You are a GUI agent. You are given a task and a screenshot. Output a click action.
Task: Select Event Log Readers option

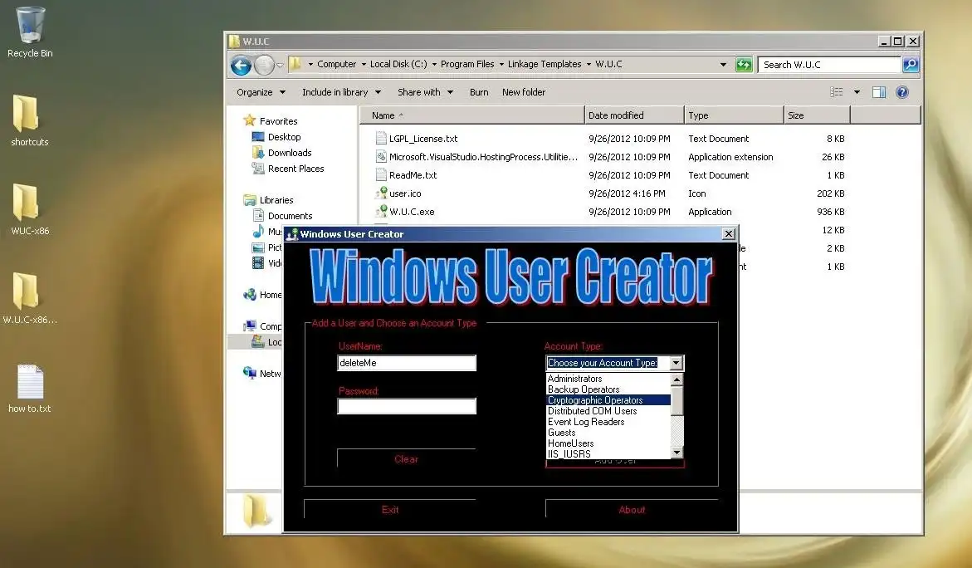tap(608, 422)
